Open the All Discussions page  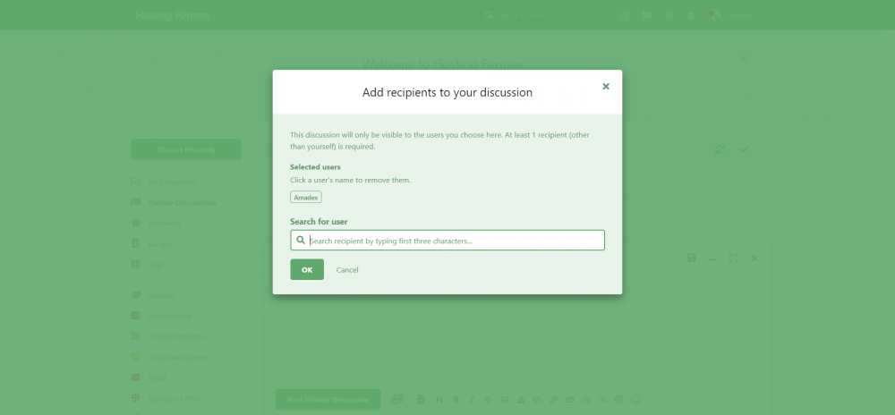click(x=171, y=182)
